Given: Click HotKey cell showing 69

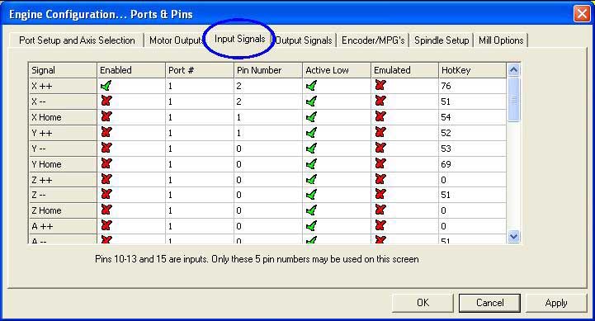Looking at the screenshot, I should [x=472, y=163].
